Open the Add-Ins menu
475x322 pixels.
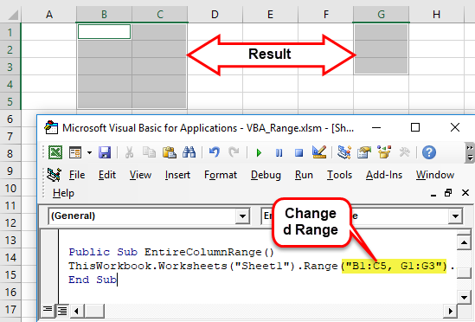(384, 175)
